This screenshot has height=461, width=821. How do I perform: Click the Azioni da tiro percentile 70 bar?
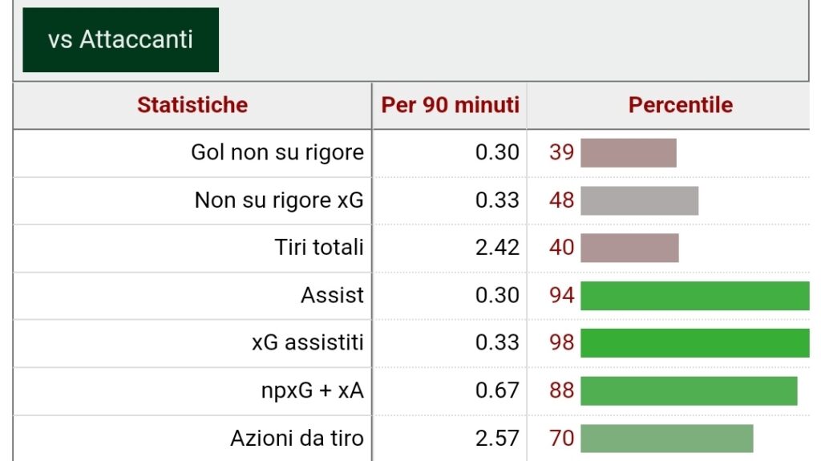coord(666,439)
